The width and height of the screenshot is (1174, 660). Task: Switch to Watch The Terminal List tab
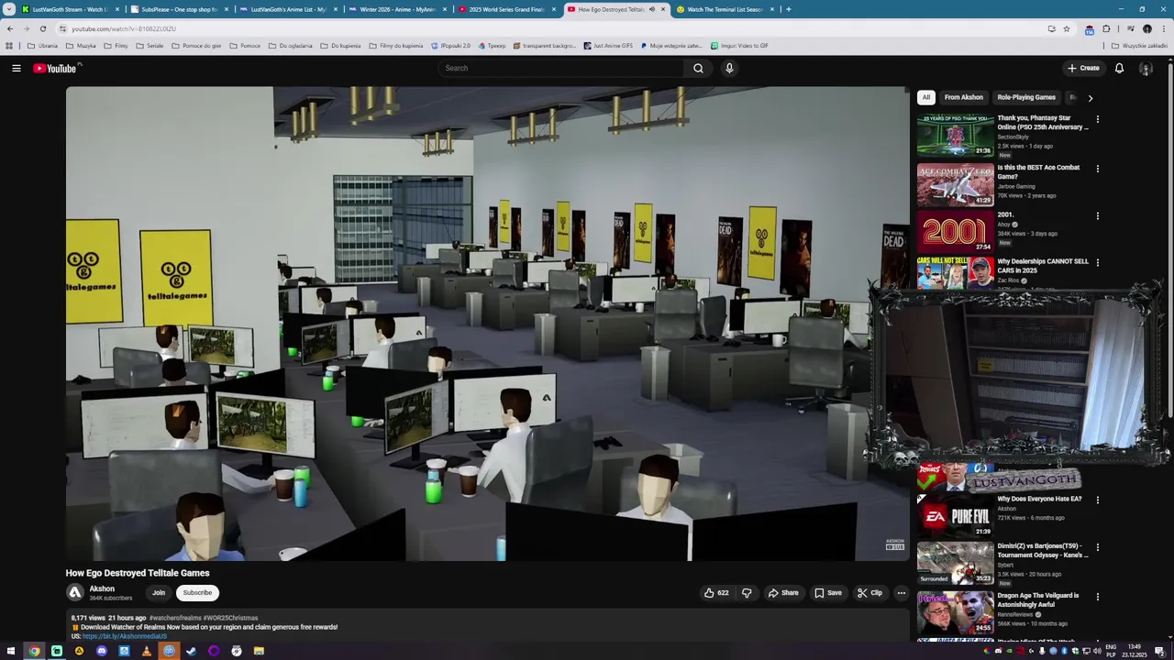[725, 9]
